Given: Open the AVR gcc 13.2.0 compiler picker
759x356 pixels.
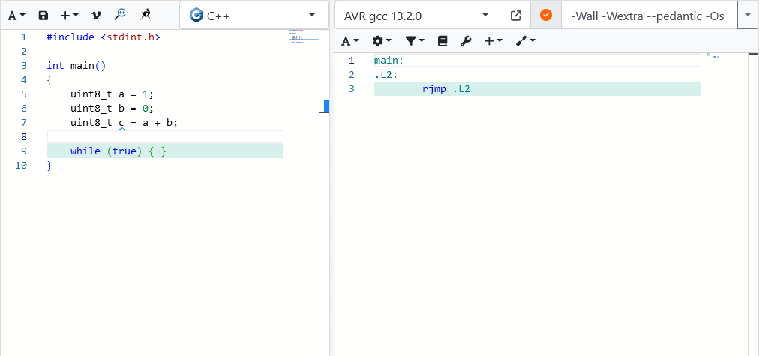Looking at the screenshot, I should [416, 15].
